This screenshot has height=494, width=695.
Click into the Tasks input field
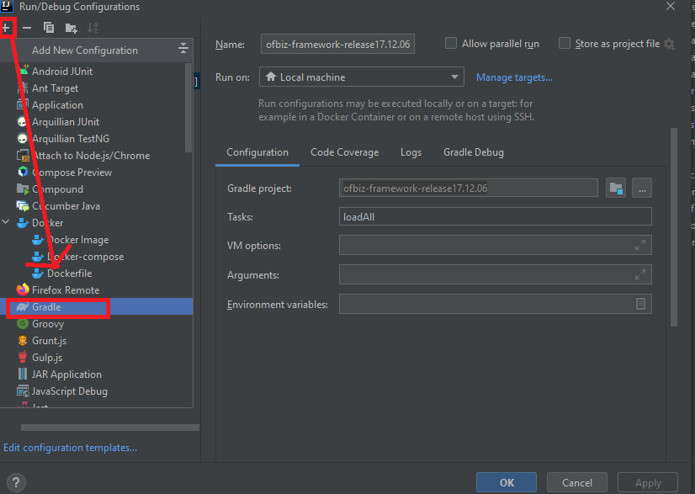(495, 217)
